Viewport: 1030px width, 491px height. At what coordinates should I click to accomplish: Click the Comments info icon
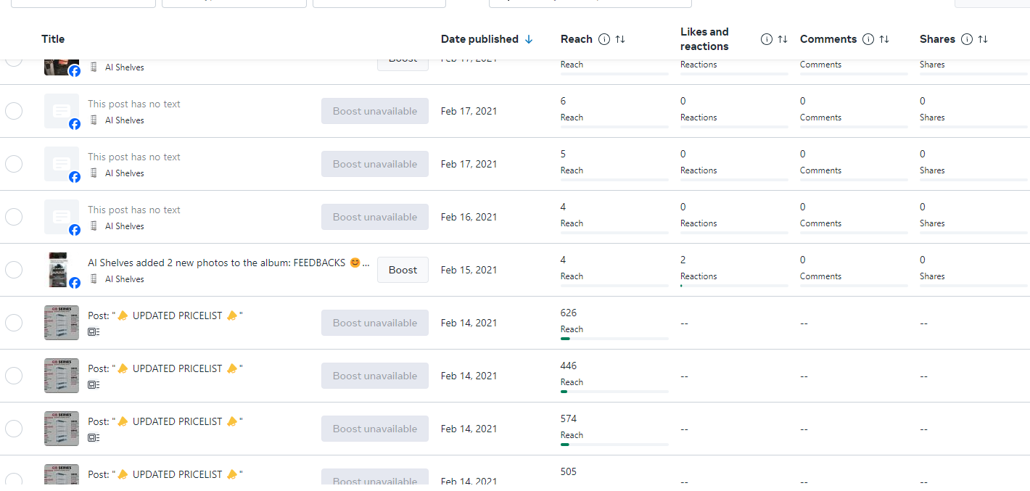tap(868, 39)
